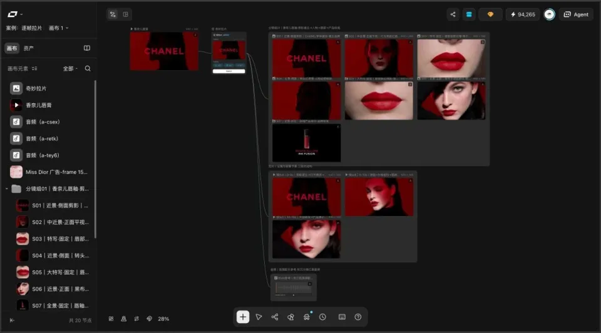Click the swap-arrows icon near zoom level
The width and height of the screenshot is (601, 333).
(x=136, y=319)
